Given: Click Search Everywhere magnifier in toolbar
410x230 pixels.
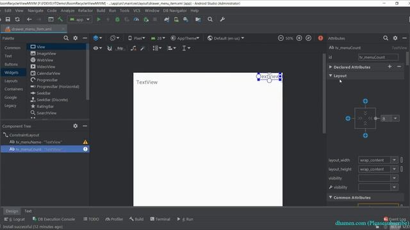Looking at the screenshot, I should (x=210, y=20).
